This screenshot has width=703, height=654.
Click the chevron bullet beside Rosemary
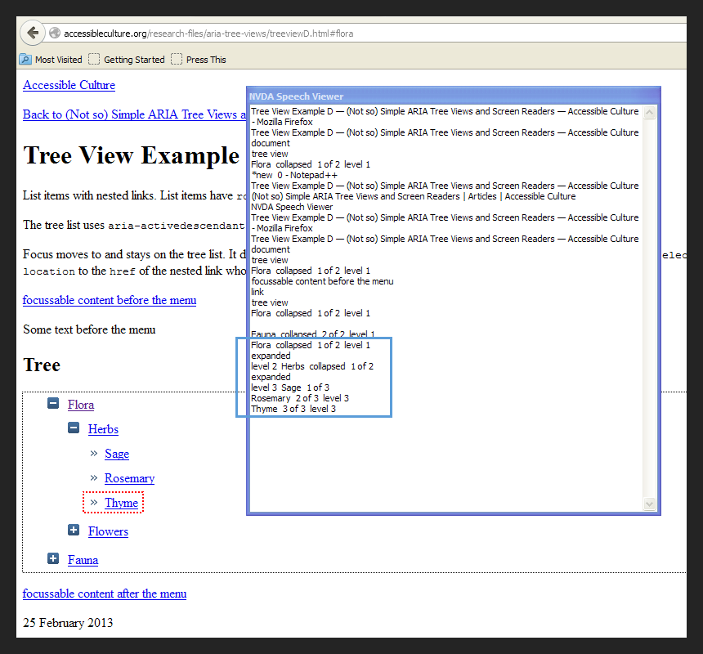[94, 478]
